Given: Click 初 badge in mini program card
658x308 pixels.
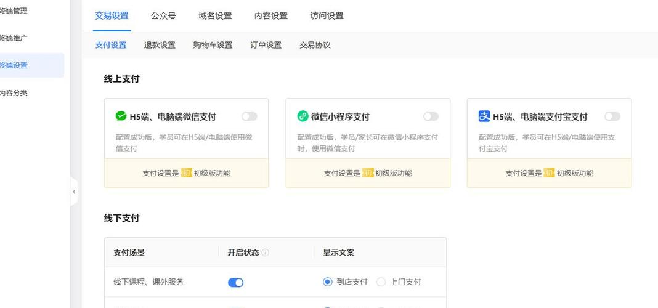Looking at the screenshot, I should pos(368,173).
